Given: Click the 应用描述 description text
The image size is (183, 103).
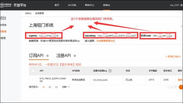Looking at the screenshot, I should coord(60,41).
